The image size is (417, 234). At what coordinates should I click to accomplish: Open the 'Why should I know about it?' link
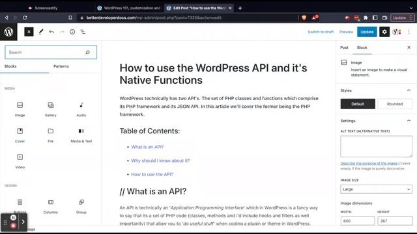point(160,161)
